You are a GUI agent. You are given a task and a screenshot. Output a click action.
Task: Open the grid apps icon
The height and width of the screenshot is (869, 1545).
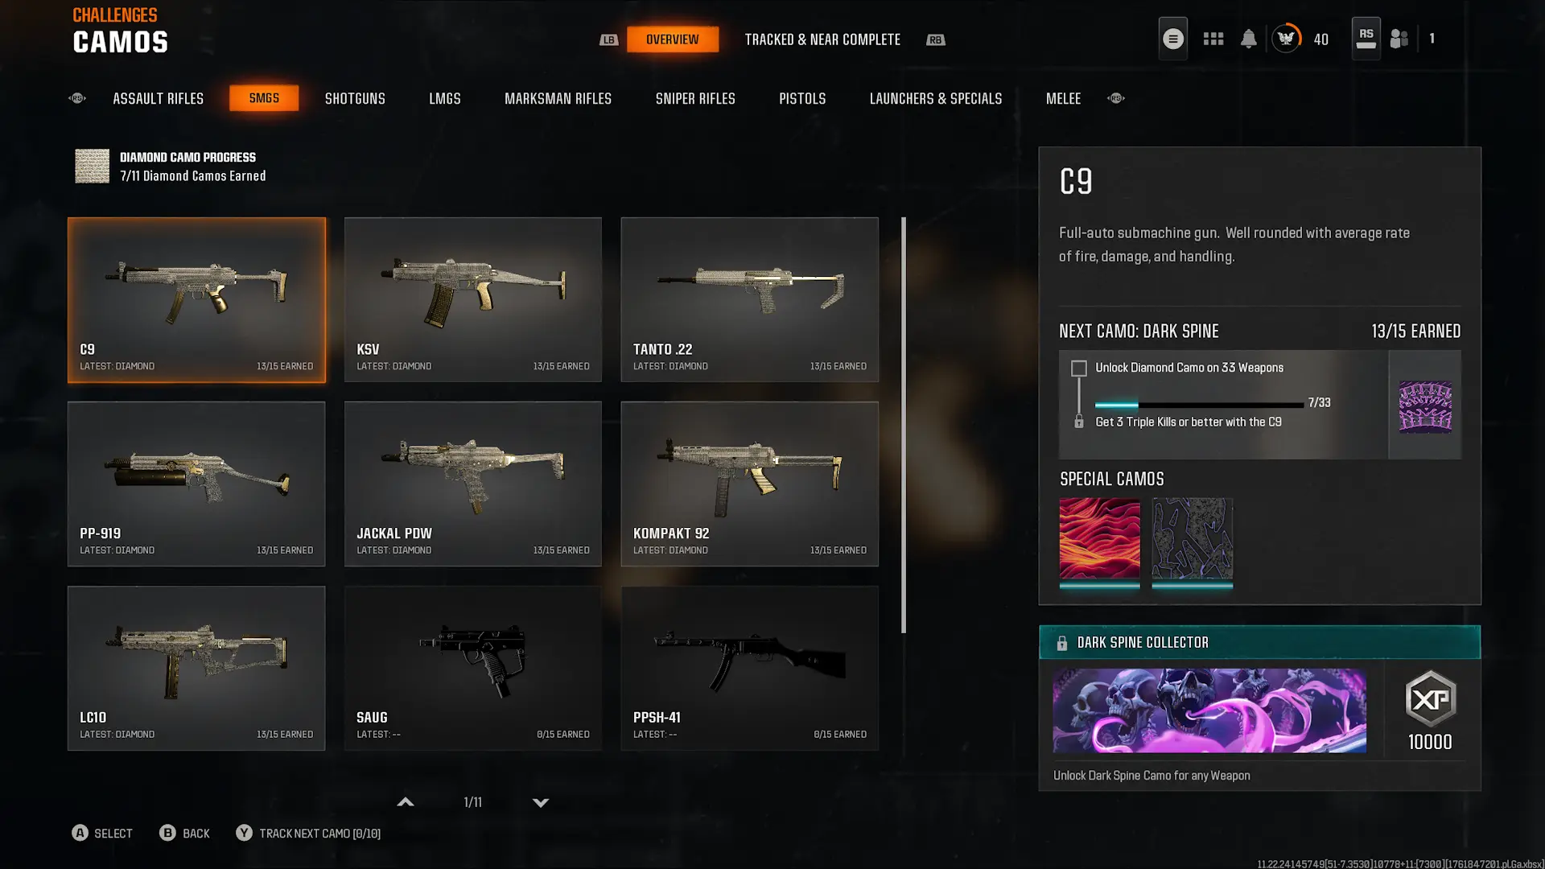point(1213,39)
